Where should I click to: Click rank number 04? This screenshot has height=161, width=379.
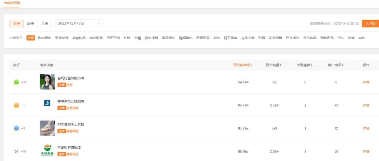click(16, 152)
